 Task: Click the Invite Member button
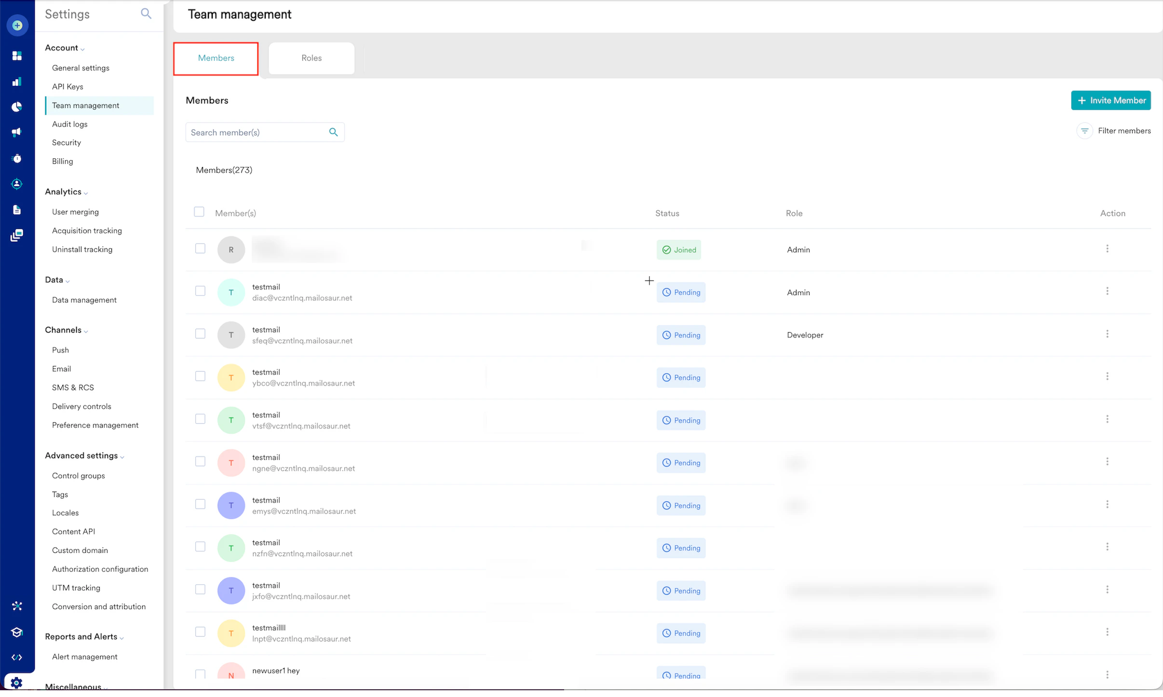[1110, 100]
